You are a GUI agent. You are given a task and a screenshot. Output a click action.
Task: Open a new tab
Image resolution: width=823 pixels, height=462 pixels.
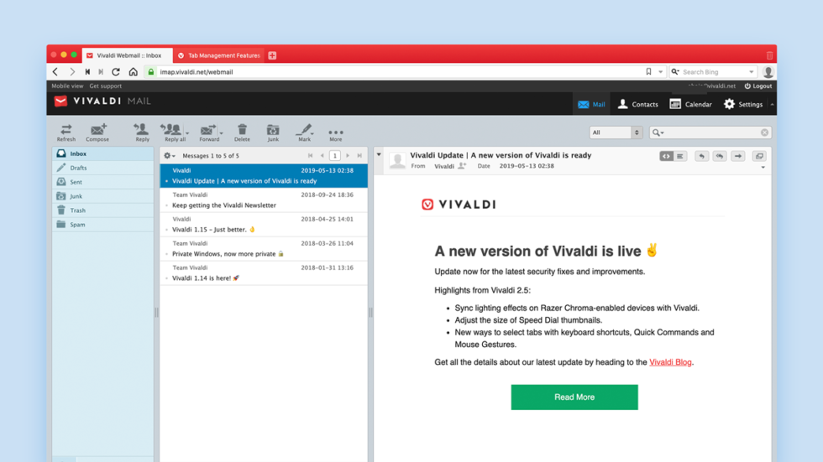[272, 55]
